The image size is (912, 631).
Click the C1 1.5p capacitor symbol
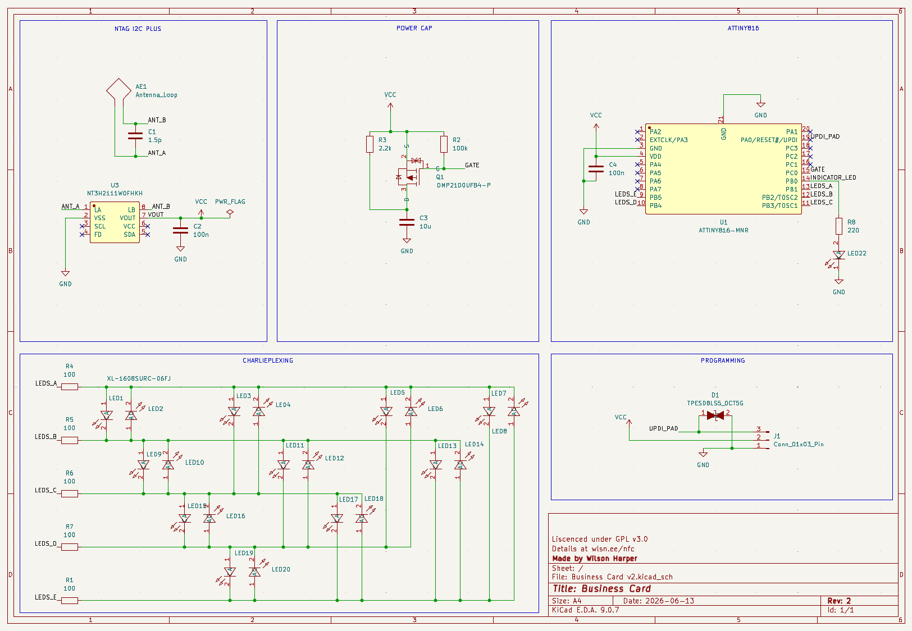click(135, 135)
